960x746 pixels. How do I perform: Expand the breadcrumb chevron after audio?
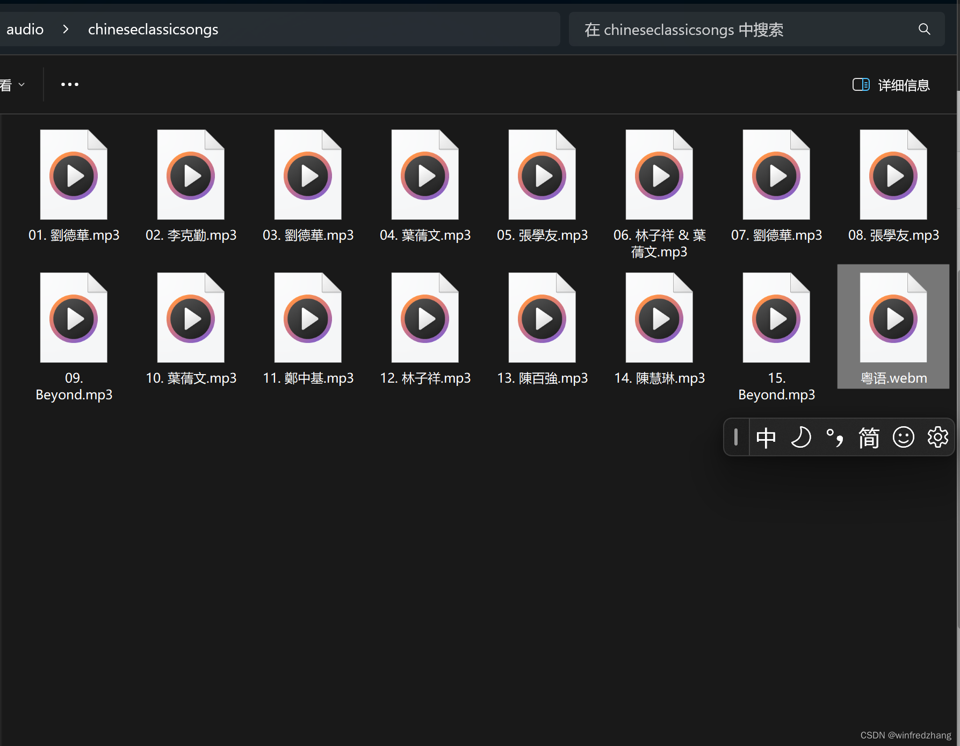point(66,29)
